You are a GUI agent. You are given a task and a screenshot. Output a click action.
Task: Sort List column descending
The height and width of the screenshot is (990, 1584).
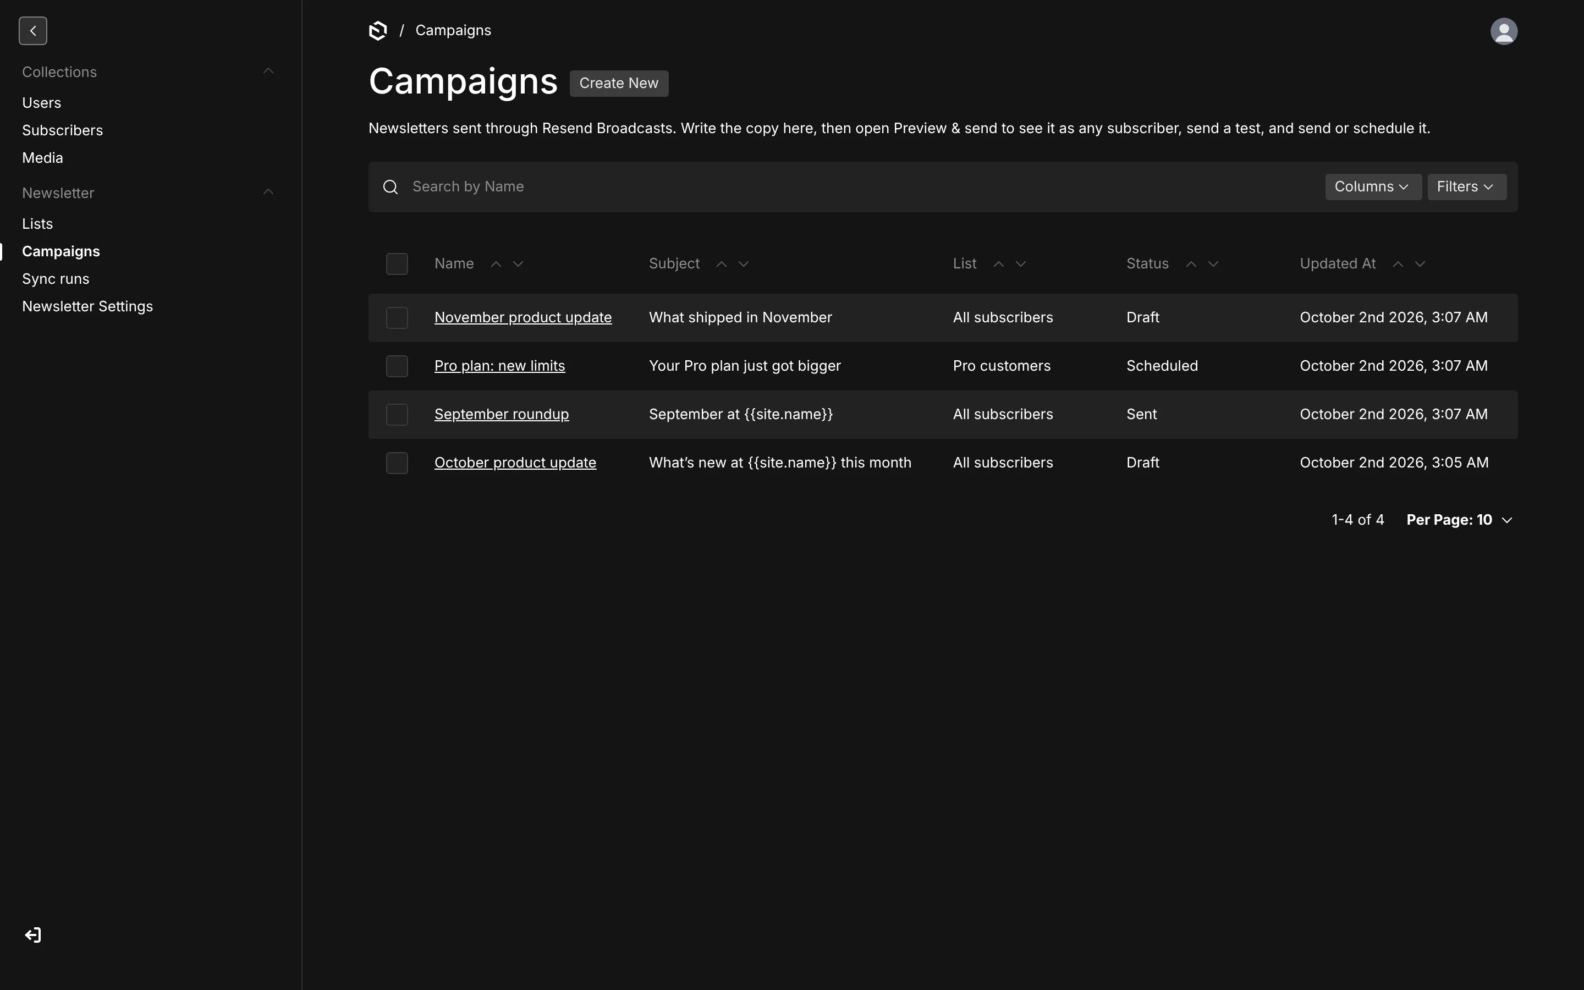click(1021, 264)
